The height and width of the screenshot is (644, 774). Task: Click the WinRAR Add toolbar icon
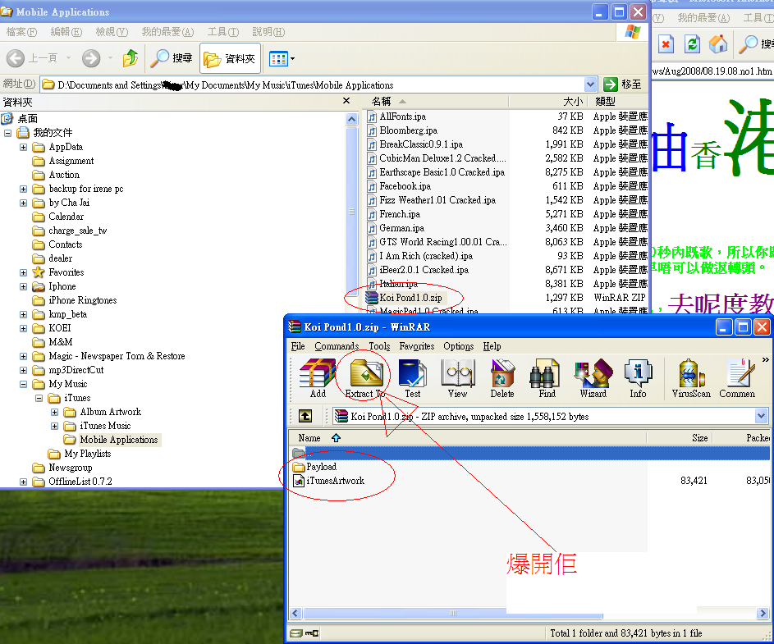pyautogui.click(x=317, y=377)
